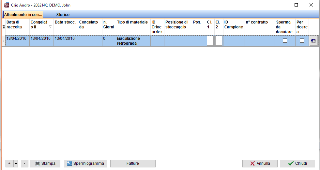The image size is (320, 170).
Task: Open the row action icon at far right
Action: (313, 41)
